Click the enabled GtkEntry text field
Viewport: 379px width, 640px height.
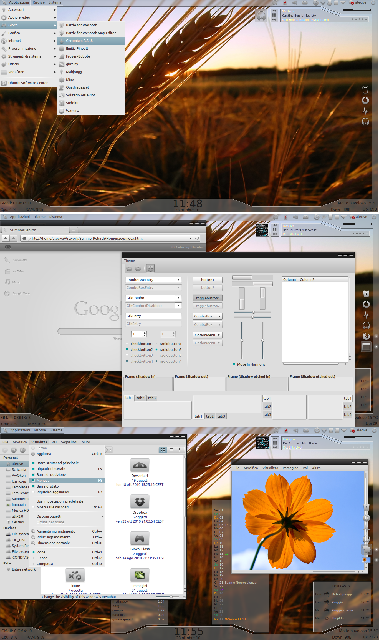coord(153,316)
